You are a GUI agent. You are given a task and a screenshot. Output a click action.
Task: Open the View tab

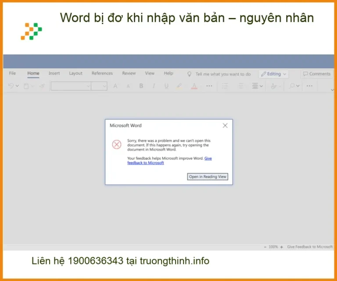(150, 73)
